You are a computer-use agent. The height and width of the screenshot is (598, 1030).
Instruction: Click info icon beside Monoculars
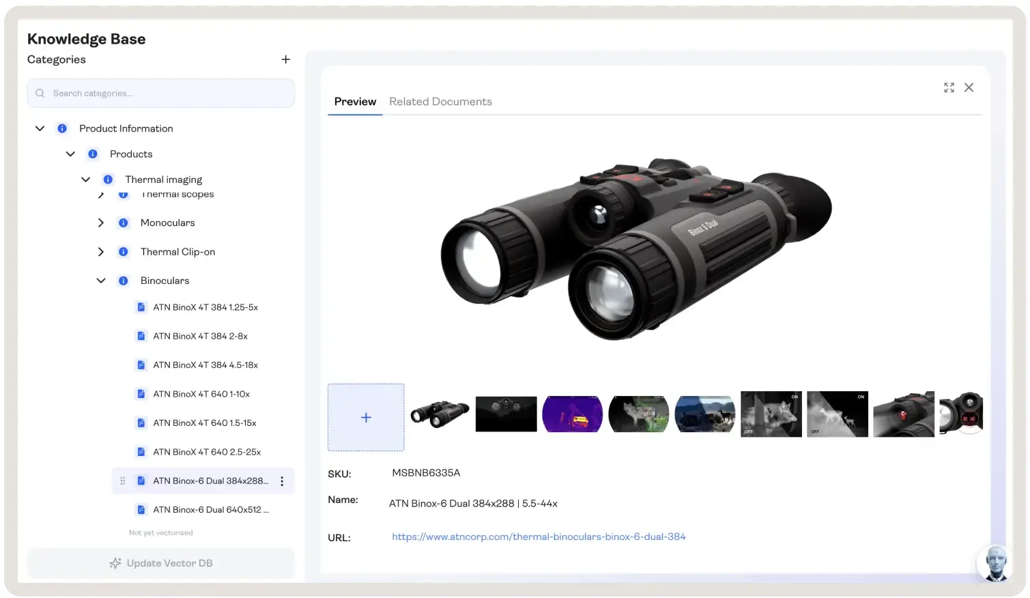(x=124, y=223)
